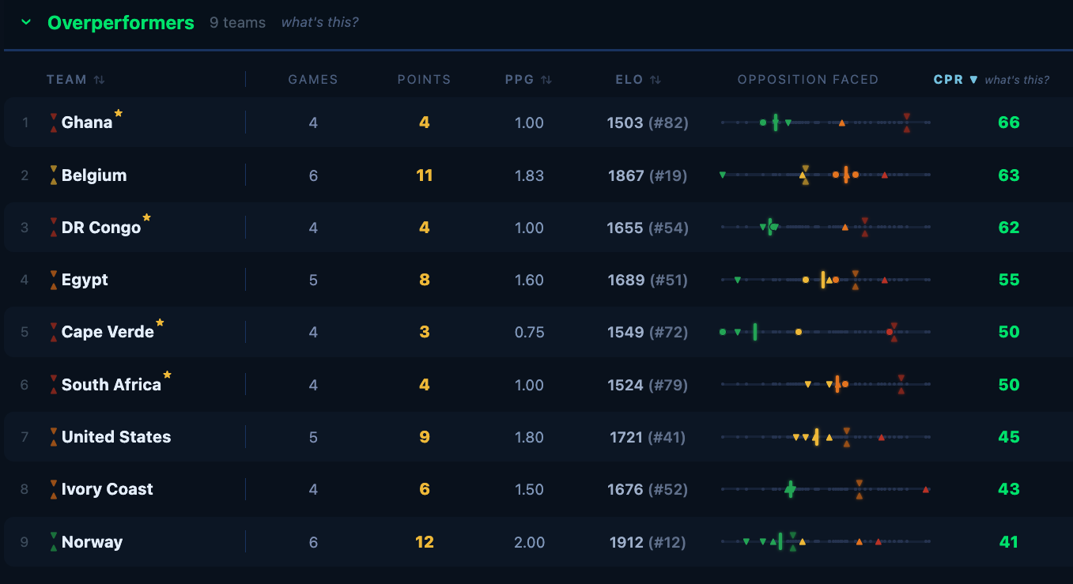The width and height of the screenshot is (1073, 584).
Task: Click the trend marker icon beside Belgium
Action: pos(54,175)
